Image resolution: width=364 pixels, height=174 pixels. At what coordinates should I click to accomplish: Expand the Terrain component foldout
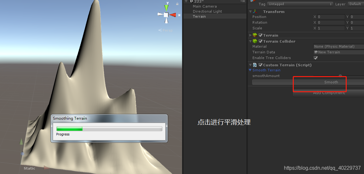[250, 35]
